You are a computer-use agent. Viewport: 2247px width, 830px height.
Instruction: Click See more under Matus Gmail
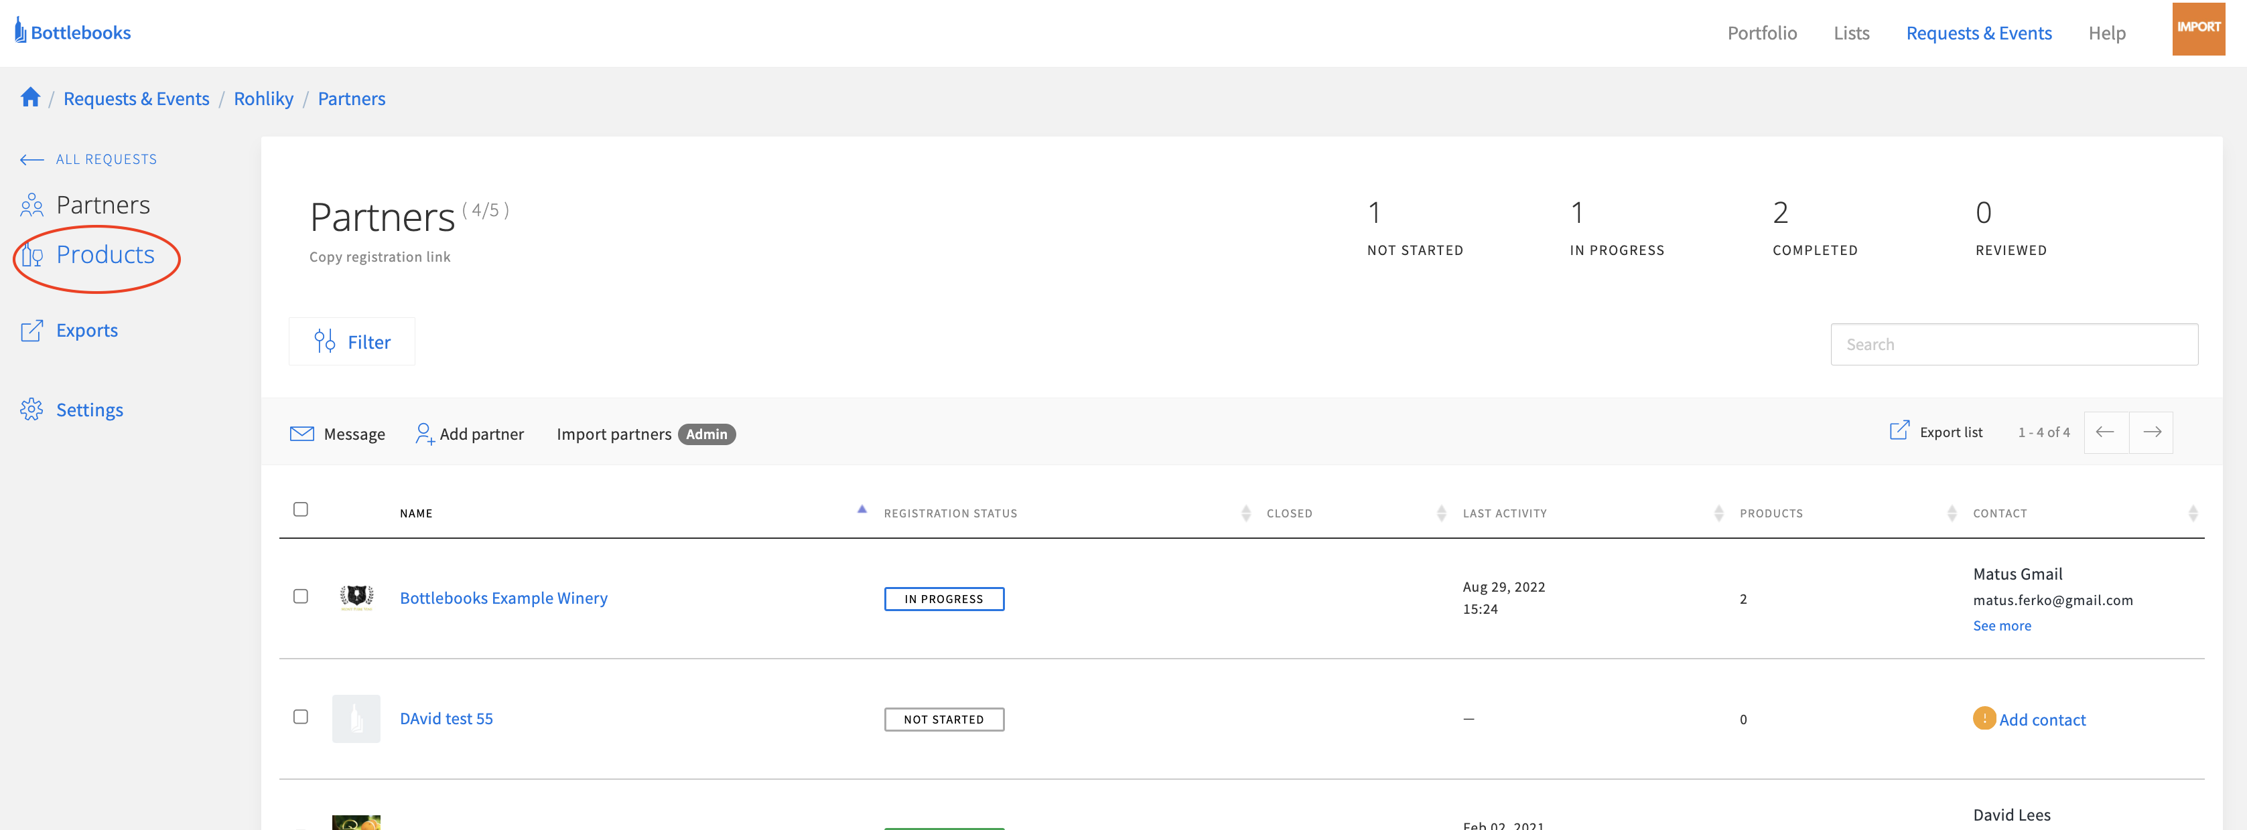[x=2001, y=626]
